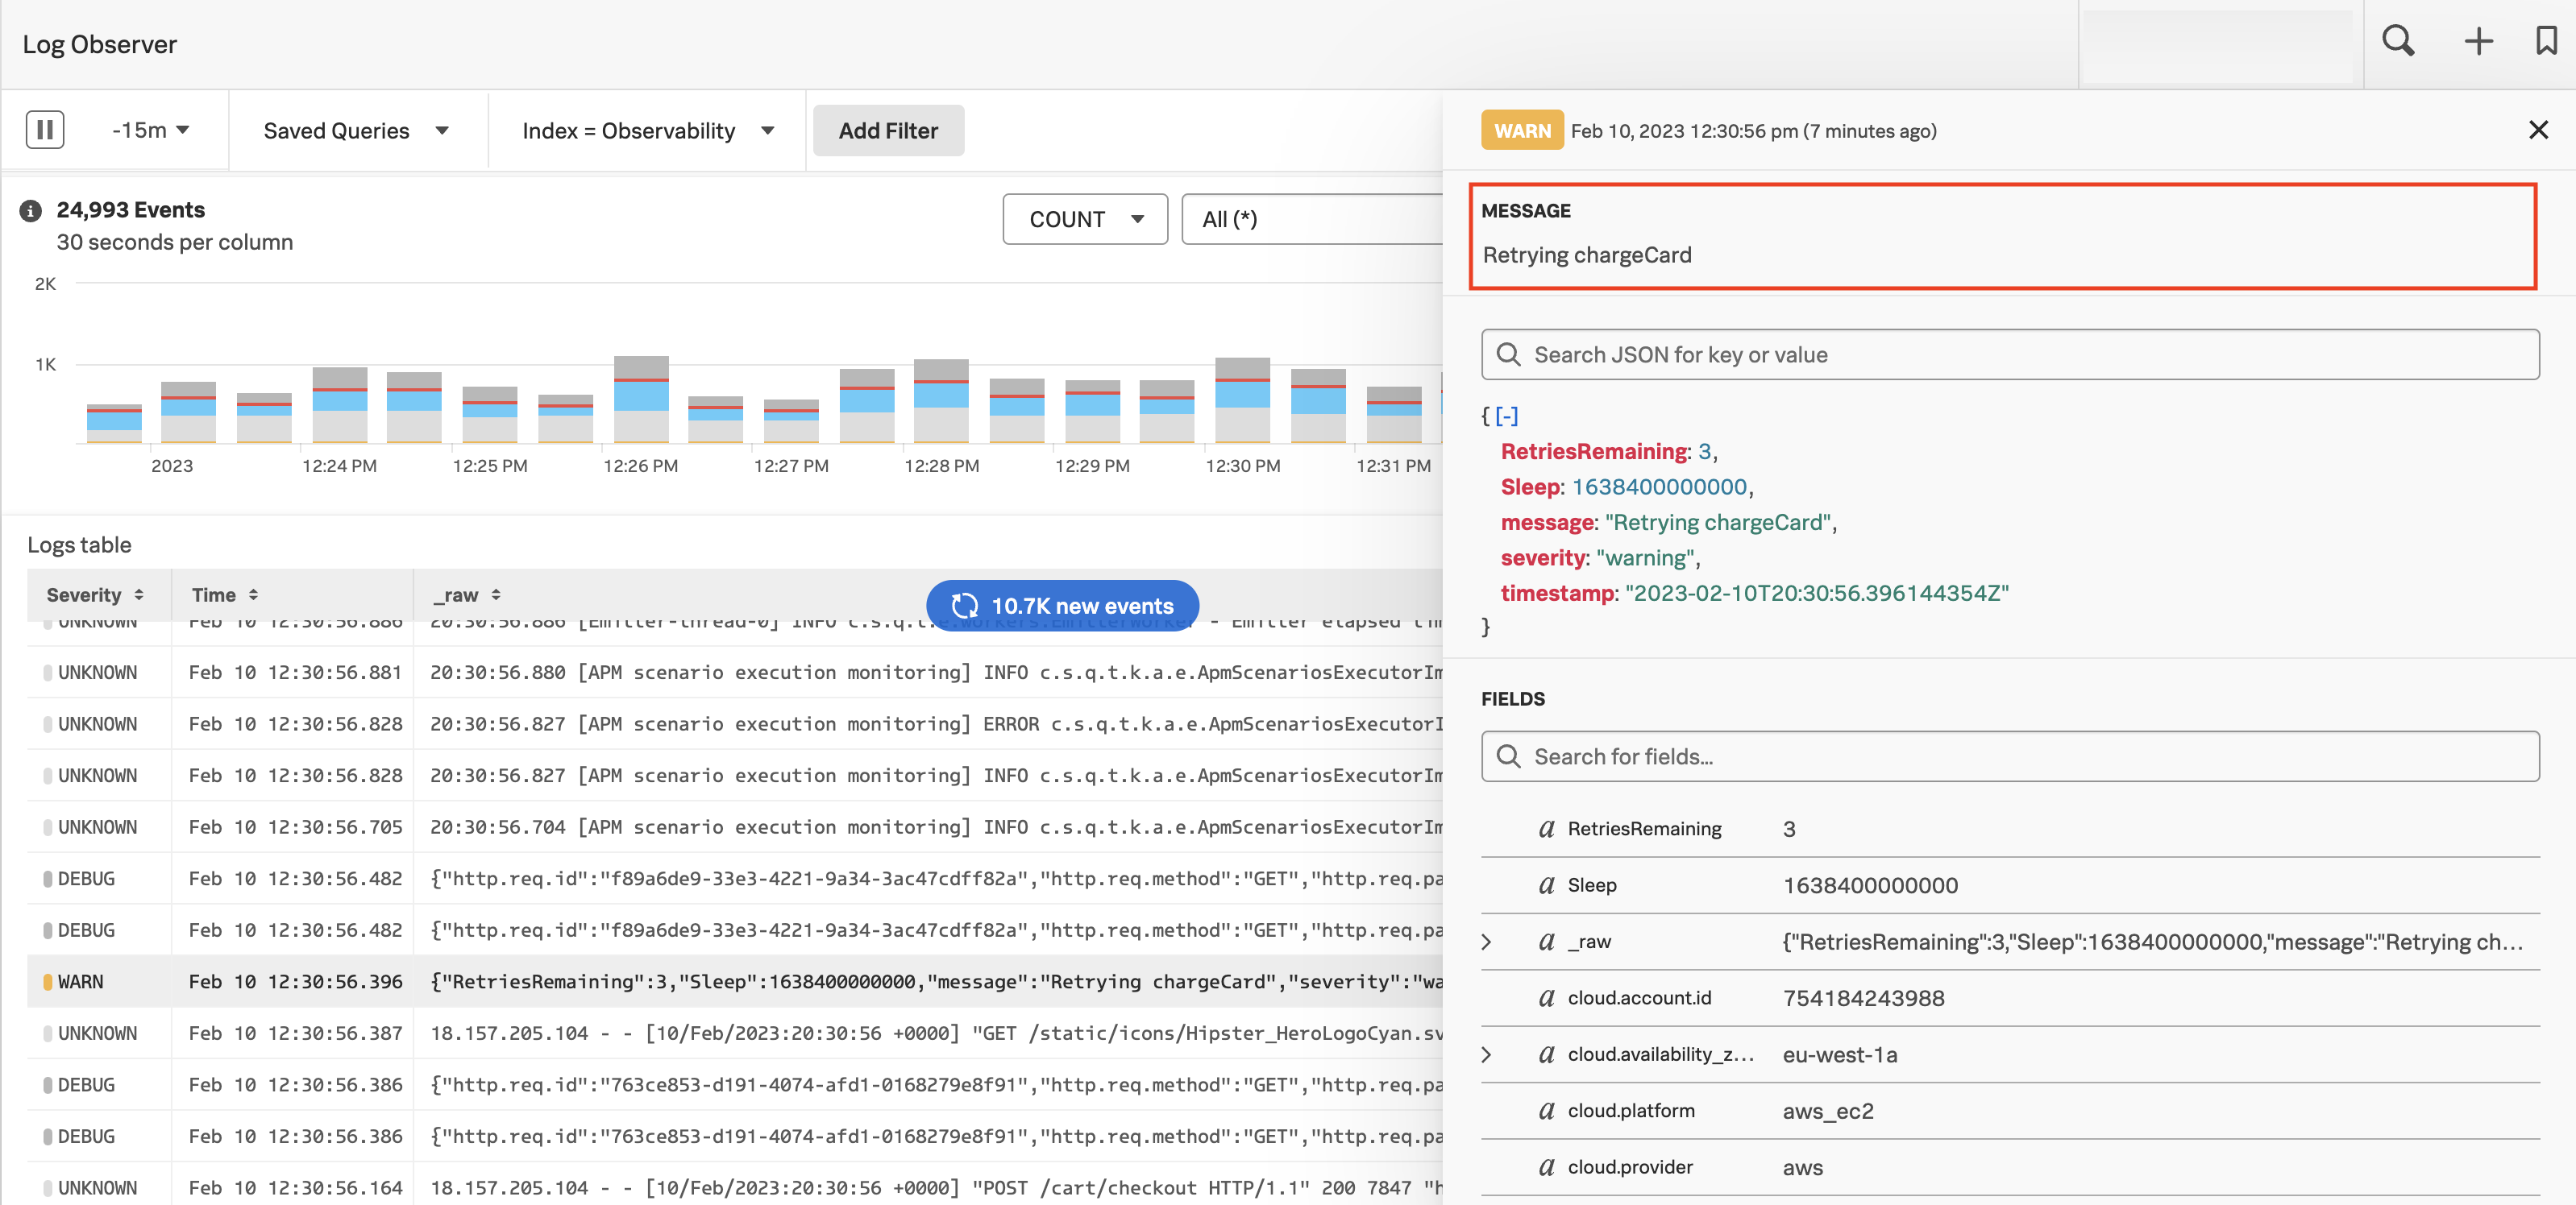This screenshot has height=1205, width=2576.
Task: Click the RetriesRemaining field type icon
Action: [1546, 828]
